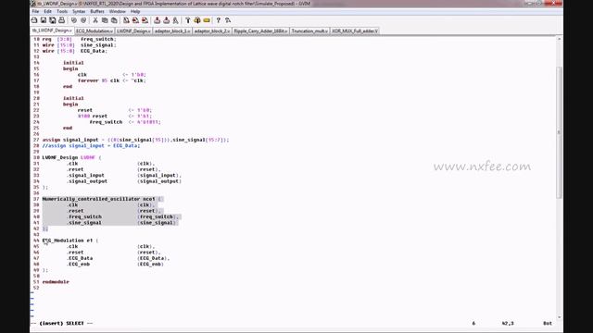Click the Copy toolbar icon
593x333 pixels.
[105, 20]
